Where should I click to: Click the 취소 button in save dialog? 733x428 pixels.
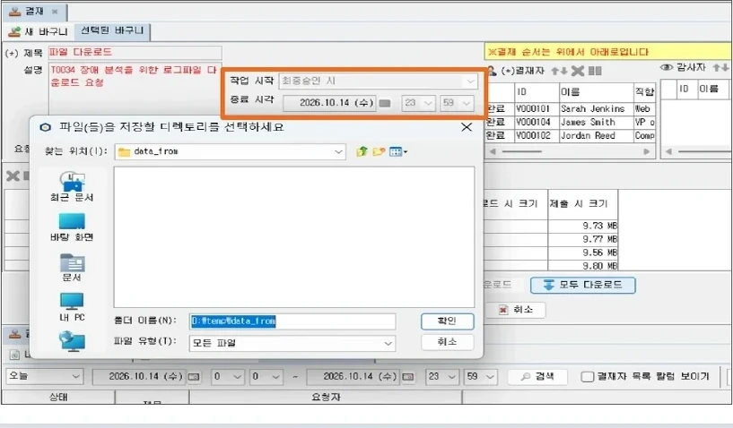coord(447,342)
